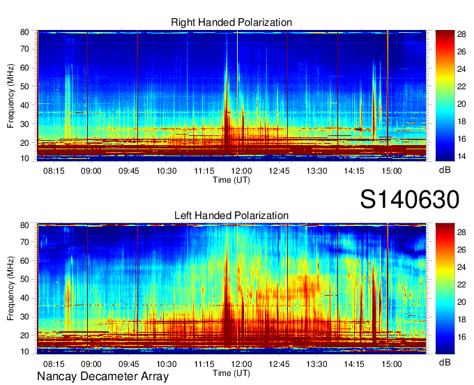Click 80 MHz tick of Right Handed plot

pos(24,32)
